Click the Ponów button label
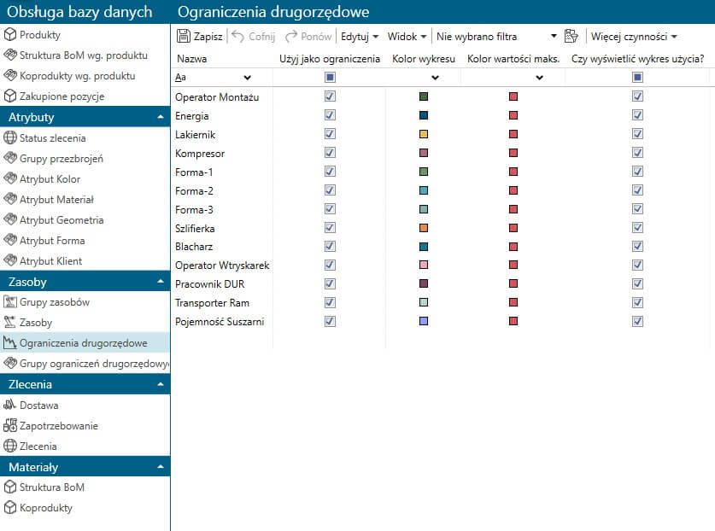This screenshot has height=531, width=715. click(316, 37)
